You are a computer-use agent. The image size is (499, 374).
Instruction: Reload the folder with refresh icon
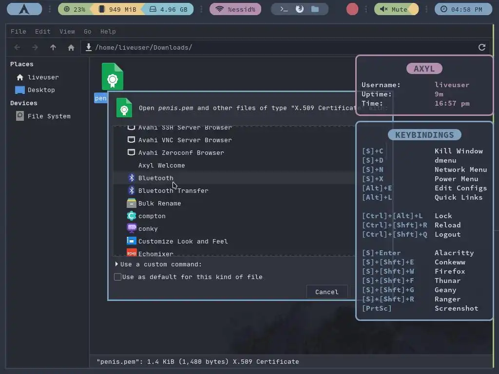[x=482, y=47]
